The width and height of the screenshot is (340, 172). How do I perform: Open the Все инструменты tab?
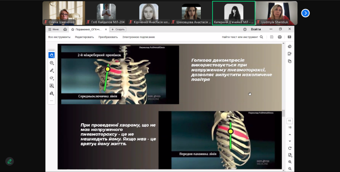coord(59,37)
